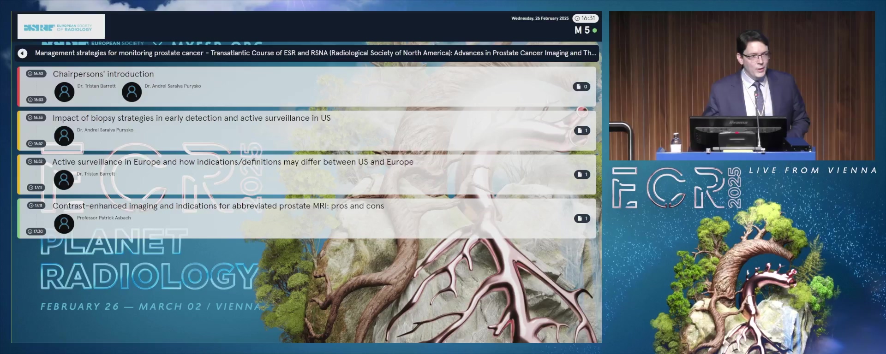This screenshot has width=886, height=354.
Task: Click Professor Patrick Asbach name
Action: coord(104,218)
